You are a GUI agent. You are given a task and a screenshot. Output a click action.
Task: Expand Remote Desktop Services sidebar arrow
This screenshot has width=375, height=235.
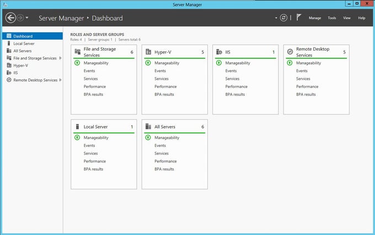coord(60,80)
